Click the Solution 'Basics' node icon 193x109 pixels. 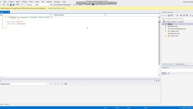pos(164,21)
